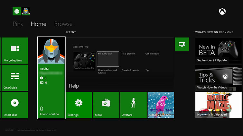Click the Help app title
This screenshot has width=243, height=136.
point(74,86)
